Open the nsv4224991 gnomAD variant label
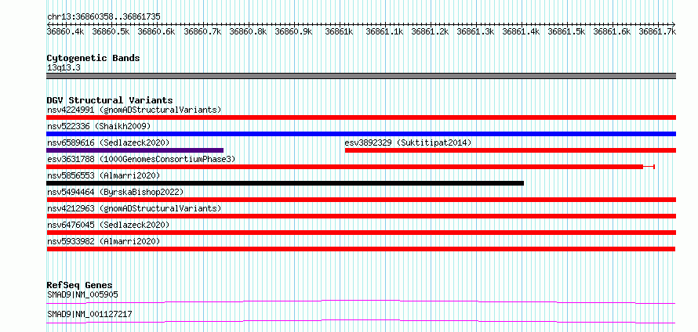This screenshot has width=698, height=332. pos(134,110)
